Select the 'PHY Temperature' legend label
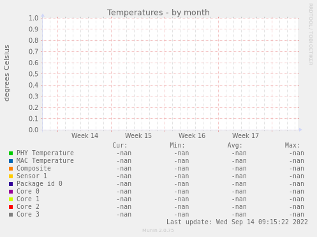The width and height of the screenshot is (317, 237). tap(45, 153)
